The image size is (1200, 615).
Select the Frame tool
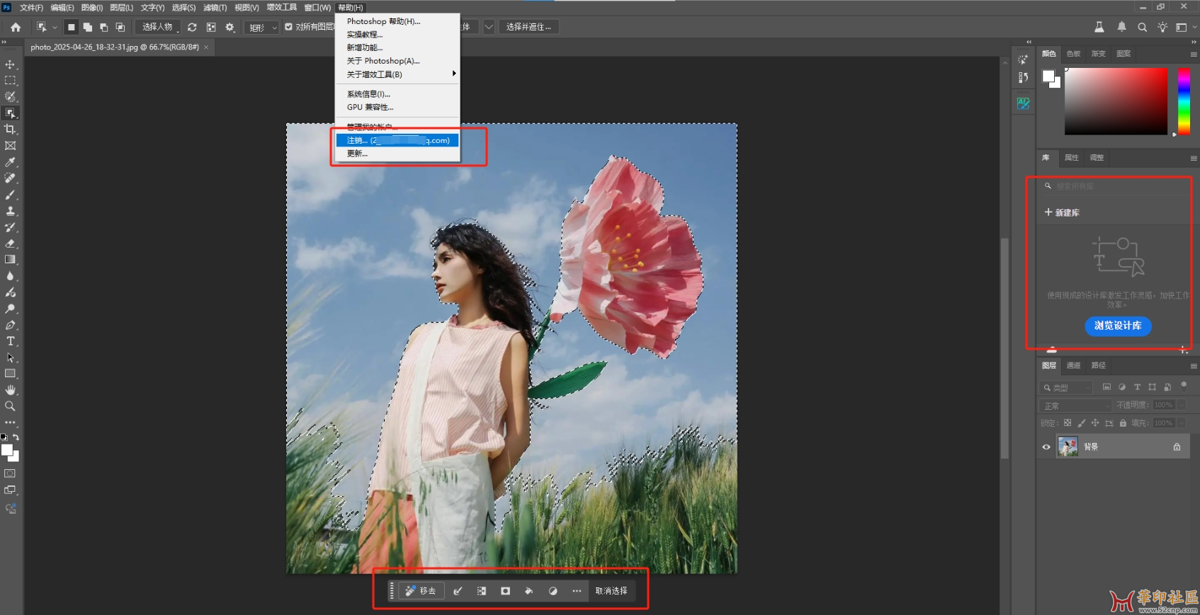pos(10,146)
